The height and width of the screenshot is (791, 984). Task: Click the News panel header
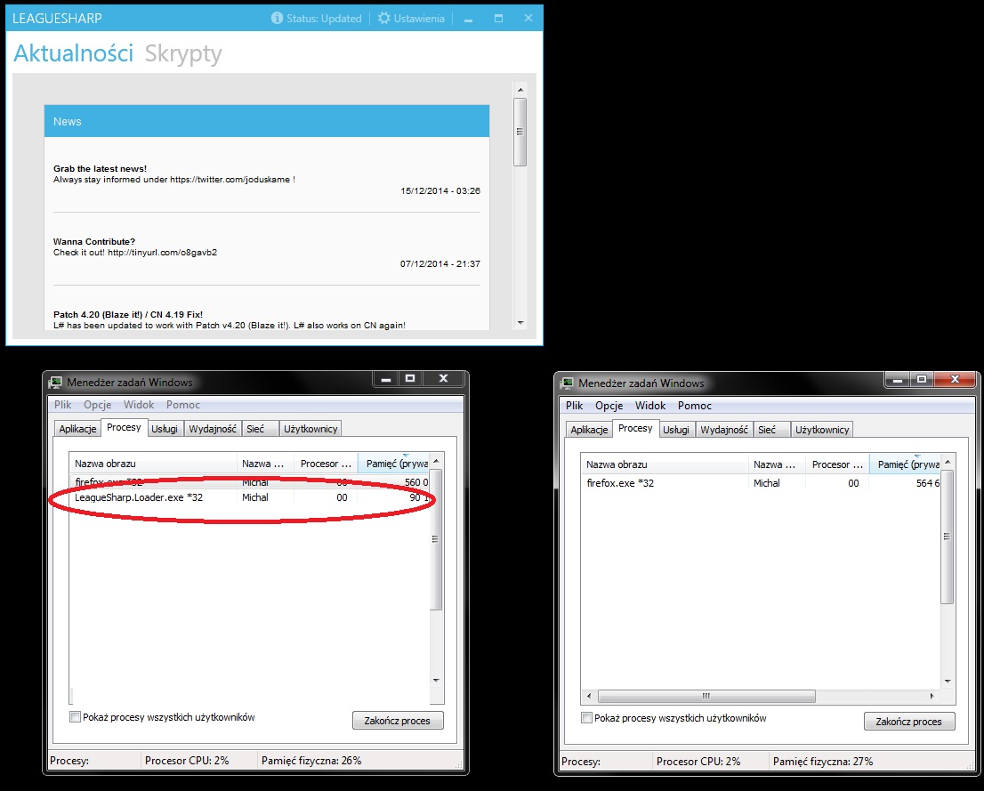(267, 121)
